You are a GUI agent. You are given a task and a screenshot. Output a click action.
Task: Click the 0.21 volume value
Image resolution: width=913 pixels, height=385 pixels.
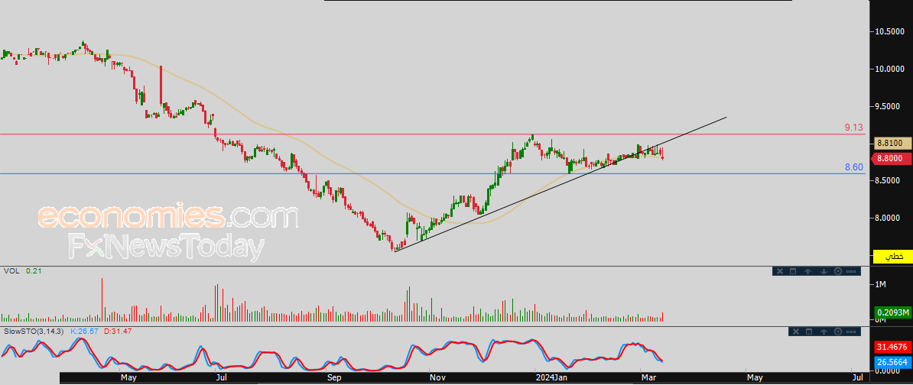tap(33, 271)
